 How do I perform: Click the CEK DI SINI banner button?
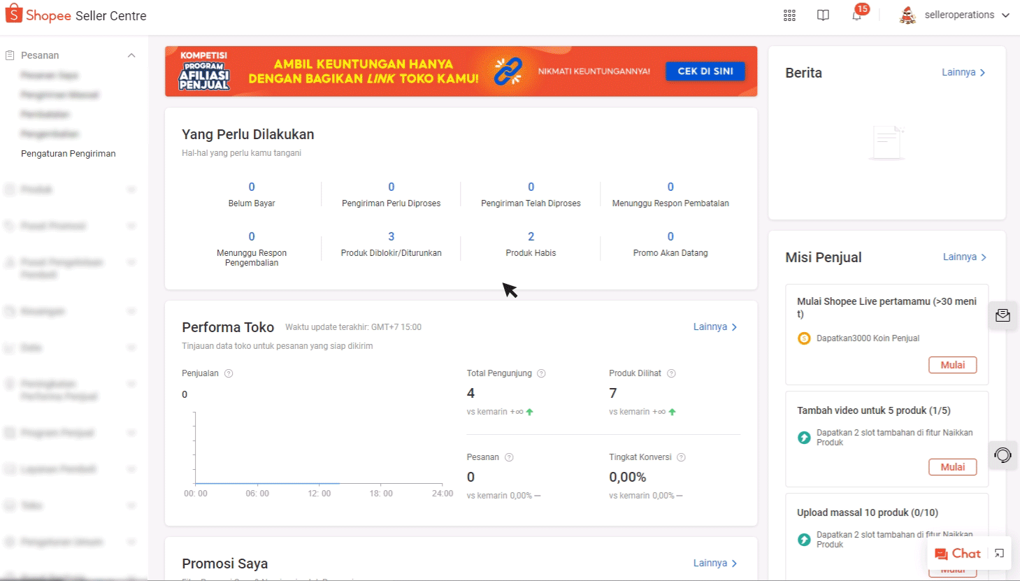click(705, 71)
